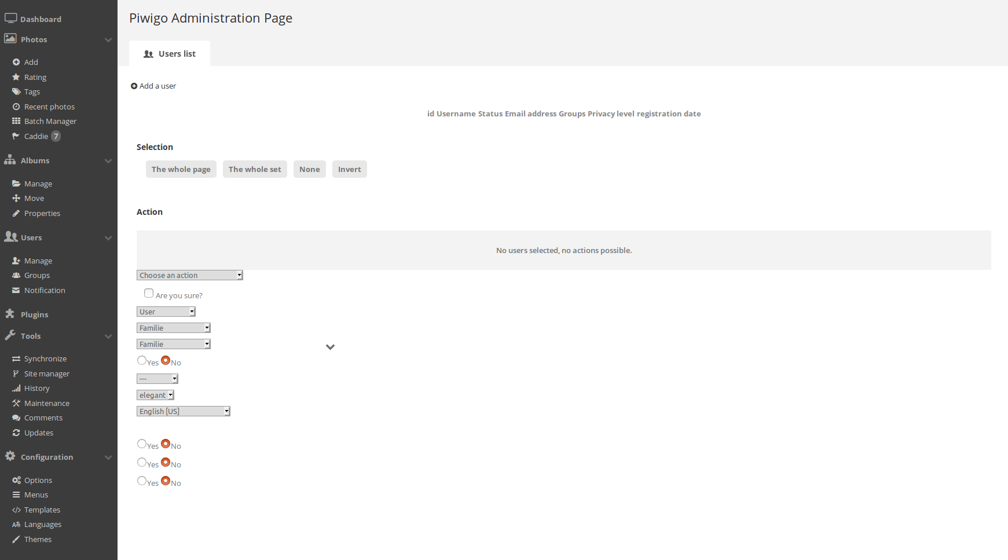The image size is (1008, 560).
Task: Click the Tools wrench icon
Action: tap(10, 335)
